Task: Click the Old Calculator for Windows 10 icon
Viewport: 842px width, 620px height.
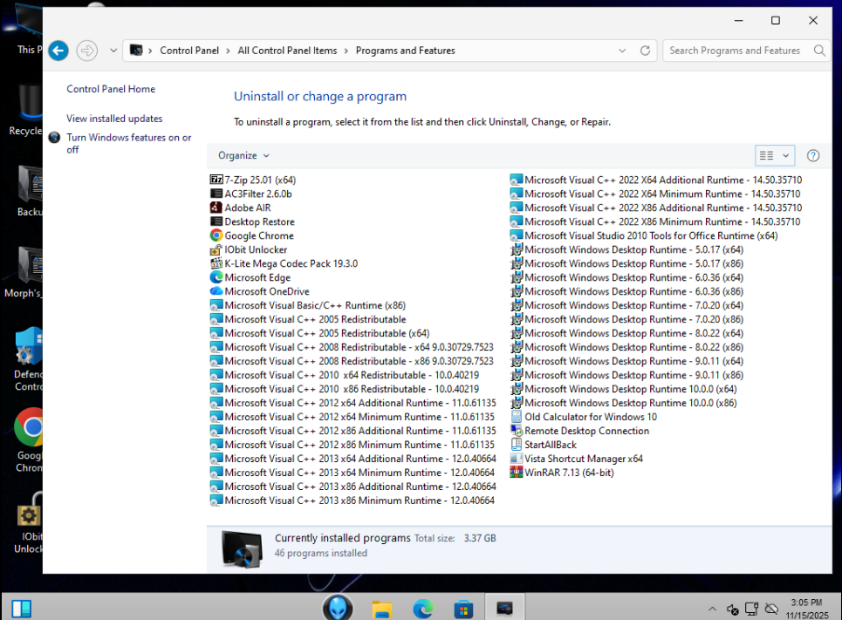Action: click(x=516, y=417)
